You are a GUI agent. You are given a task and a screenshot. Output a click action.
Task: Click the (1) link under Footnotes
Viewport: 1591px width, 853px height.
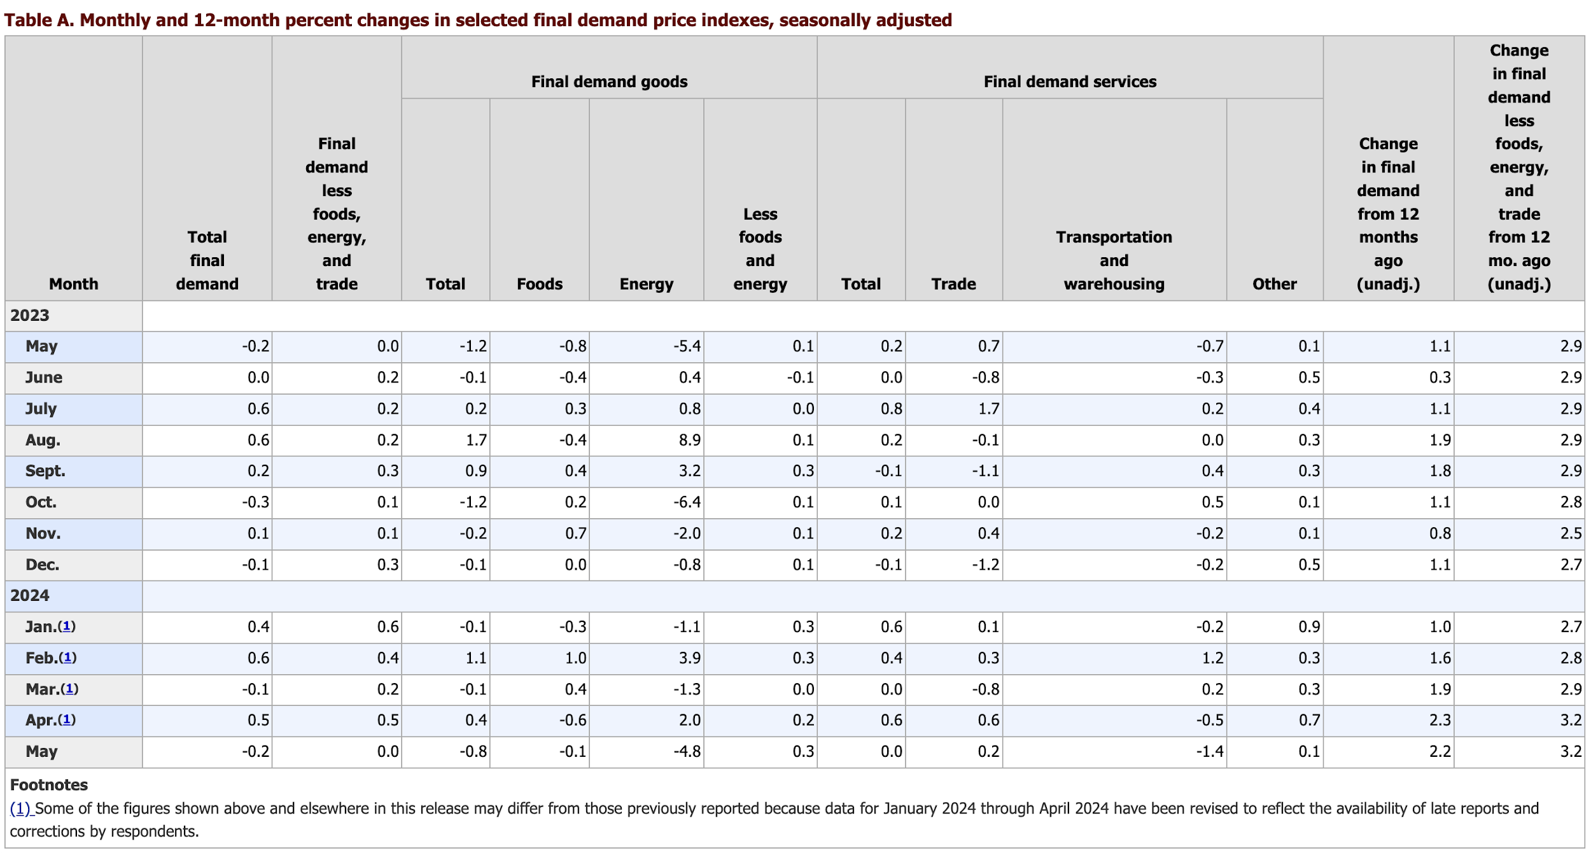(20, 808)
